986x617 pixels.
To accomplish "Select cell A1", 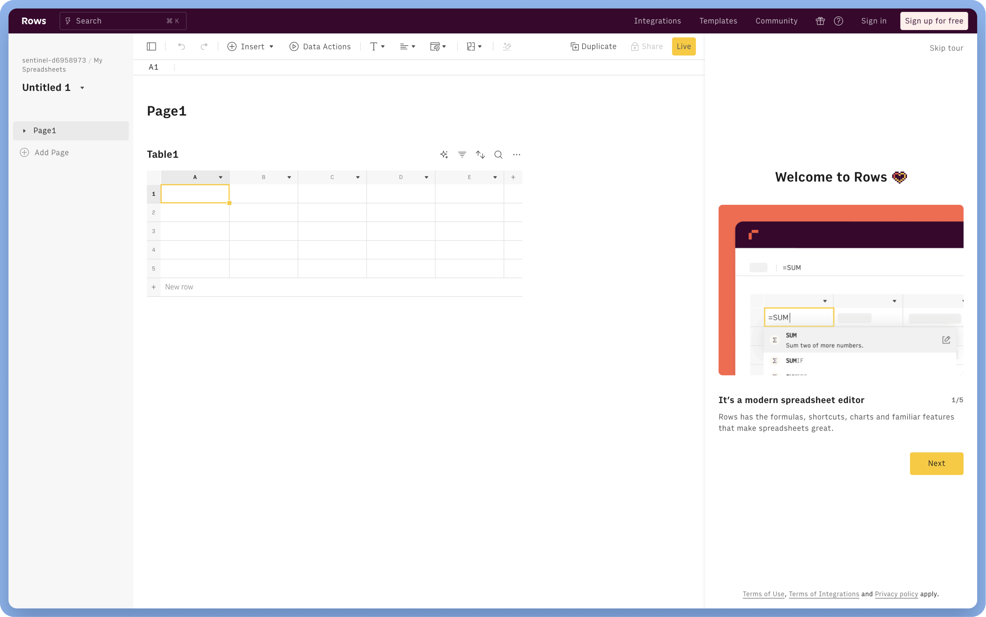I will (195, 194).
